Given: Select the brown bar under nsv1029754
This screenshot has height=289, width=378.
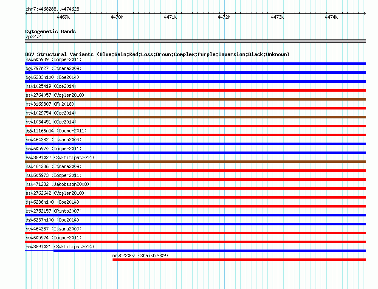Looking at the screenshot, I should [x=195, y=117].
